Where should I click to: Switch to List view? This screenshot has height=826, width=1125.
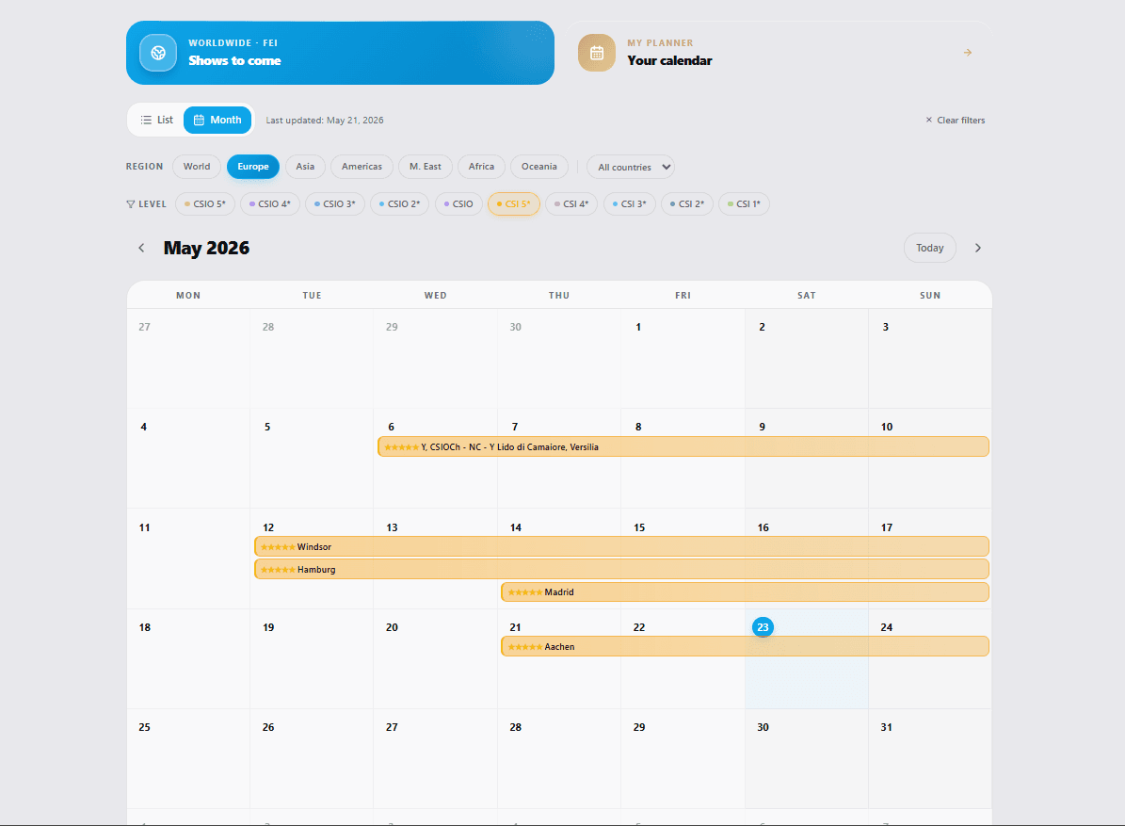157,120
